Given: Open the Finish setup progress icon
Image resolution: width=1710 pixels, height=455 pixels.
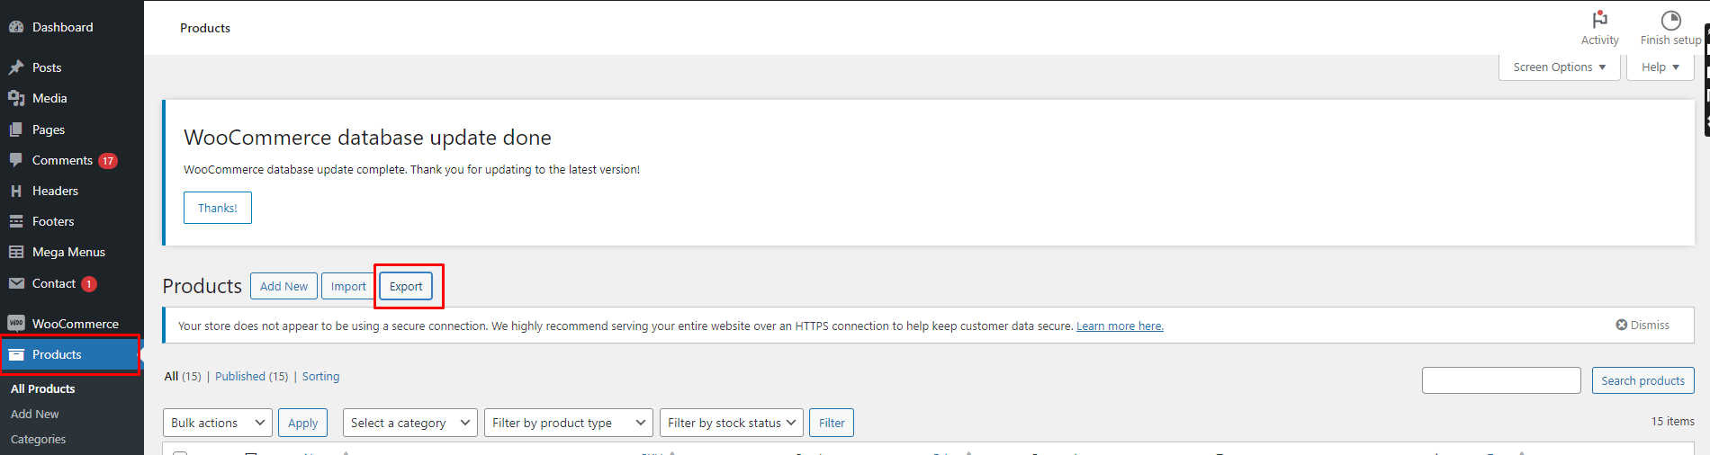Looking at the screenshot, I should [1670, 20].
